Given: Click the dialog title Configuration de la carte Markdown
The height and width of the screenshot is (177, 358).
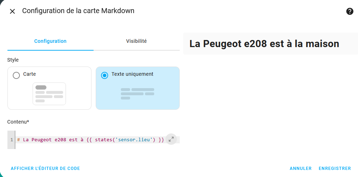Looking at the screenshot, I should (78, 11).
